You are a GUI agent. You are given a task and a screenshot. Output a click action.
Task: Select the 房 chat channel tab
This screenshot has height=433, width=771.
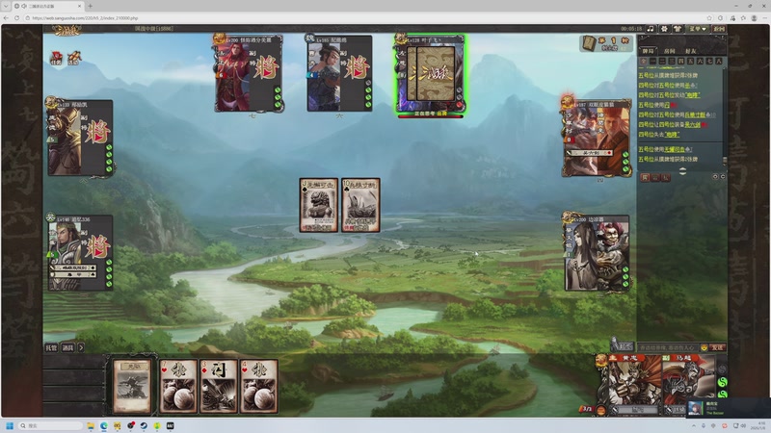click(x=645, y=178)
